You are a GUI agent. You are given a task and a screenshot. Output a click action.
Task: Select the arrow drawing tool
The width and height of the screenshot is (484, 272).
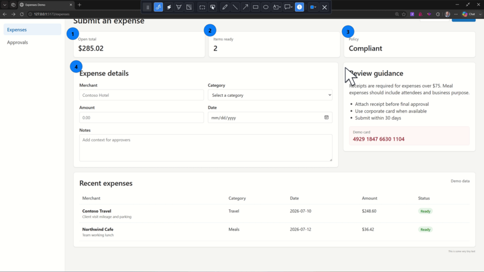click(x=245, y=7)
